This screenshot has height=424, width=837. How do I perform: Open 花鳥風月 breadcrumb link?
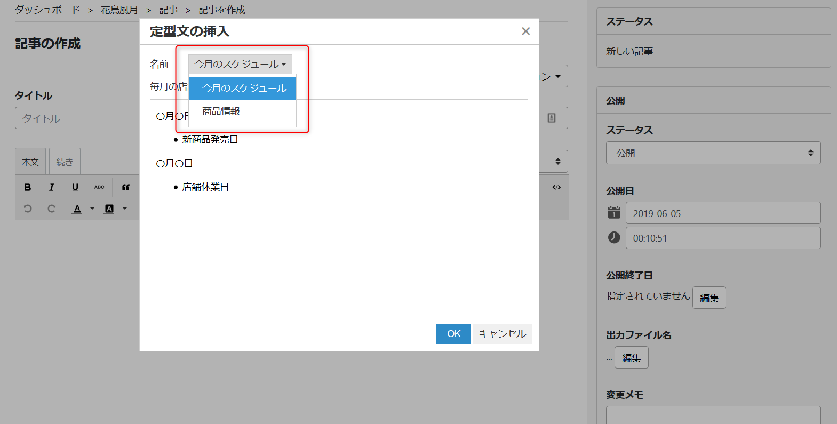pos(119,10)
